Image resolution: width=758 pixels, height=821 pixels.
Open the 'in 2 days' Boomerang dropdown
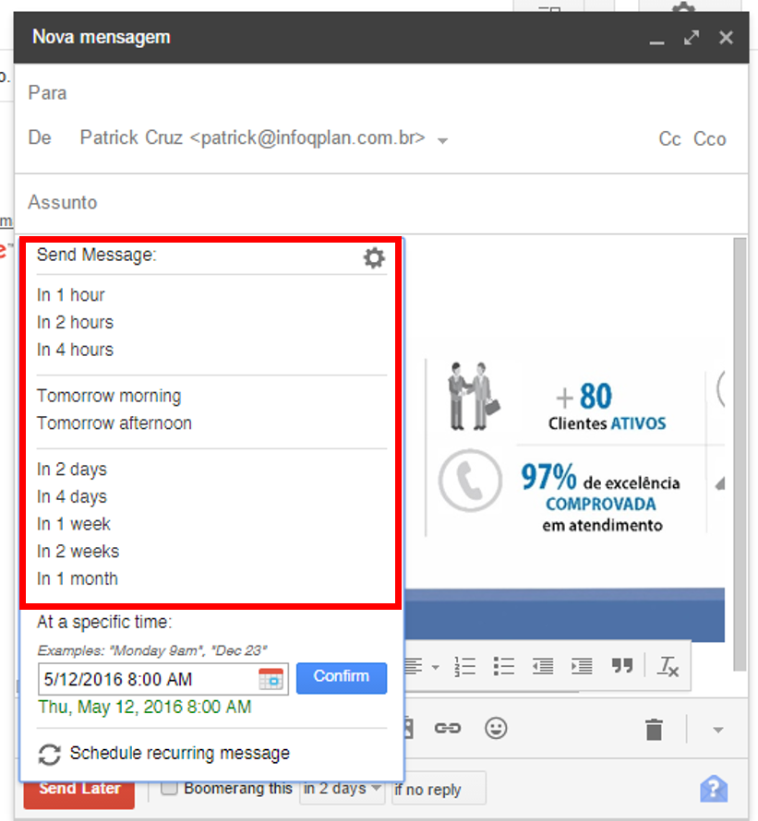point(342,788)
